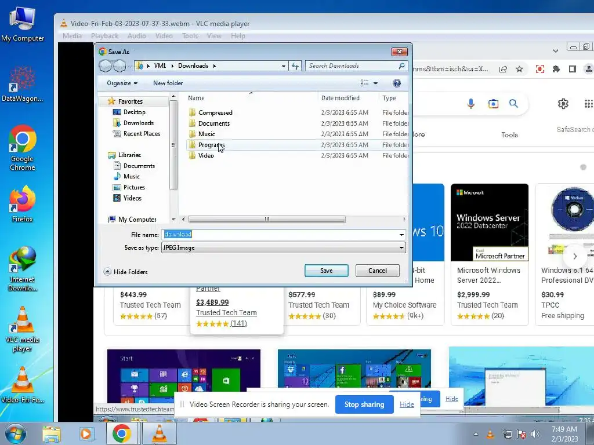Select Recent Places under Favorites
Image resolution: width=594 pixels, height=445 pixels.
coord(136,134)
